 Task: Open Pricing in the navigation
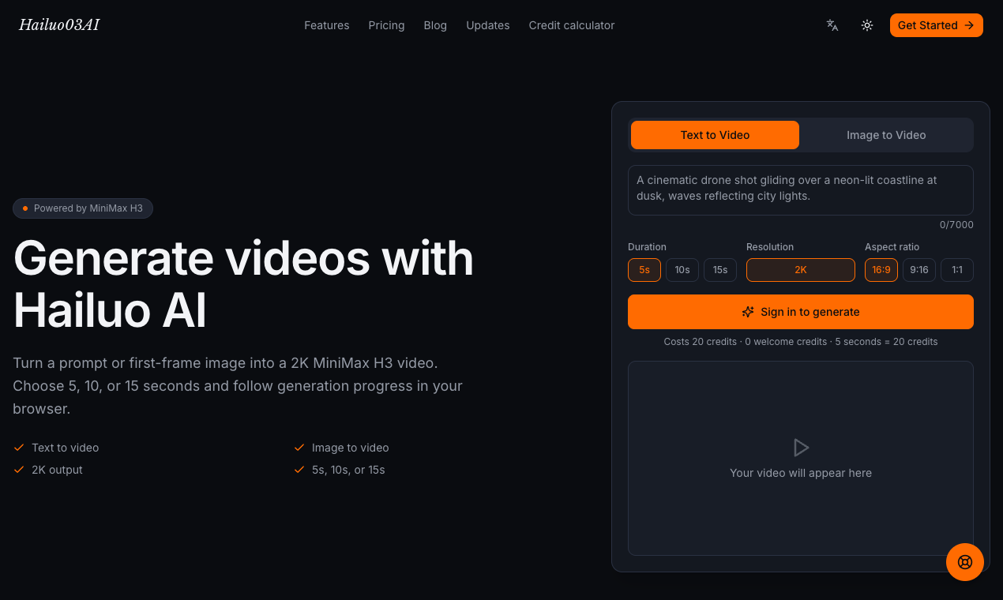386,25
